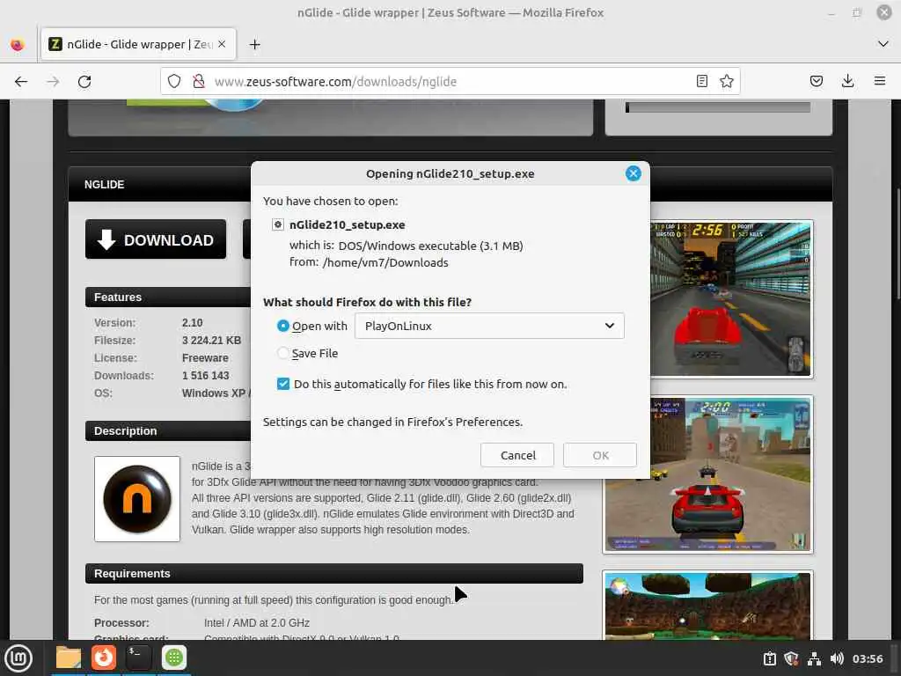Screen dimensions: 901x676
Task: Click the Description section header
Action: pos(168,431)
